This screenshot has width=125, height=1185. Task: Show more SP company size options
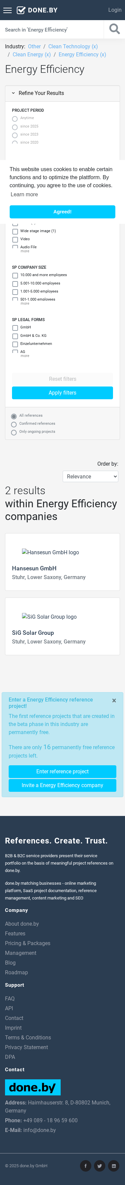click(25, 304)
